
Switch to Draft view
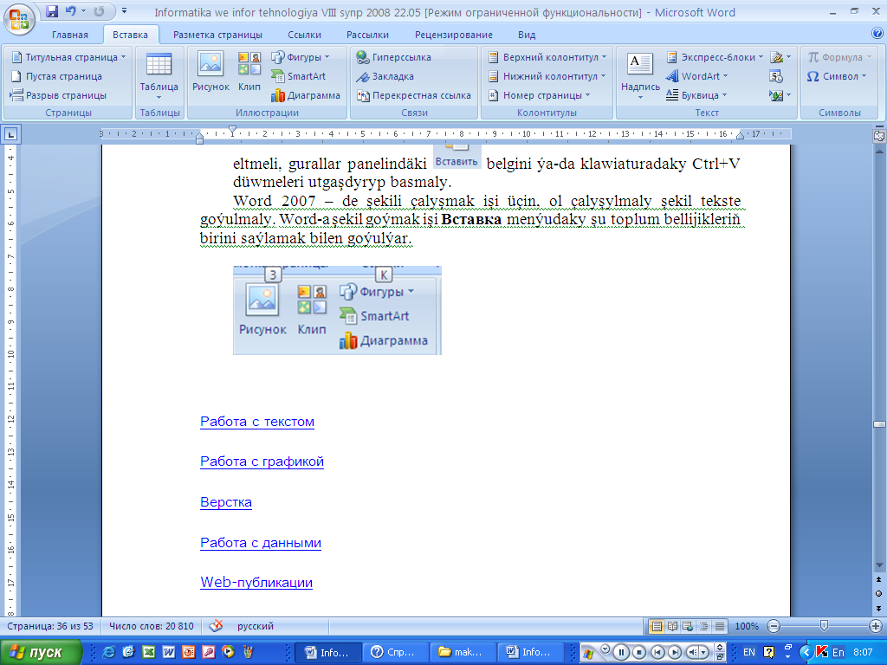coord(720,626)
